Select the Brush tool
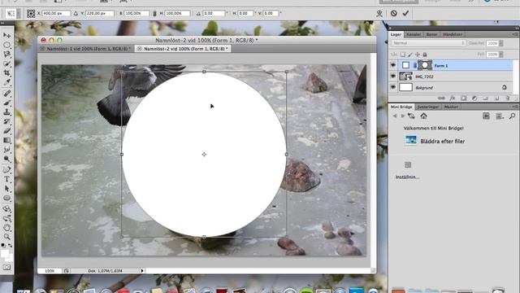520x293 pixels. (x=6, y=103)
